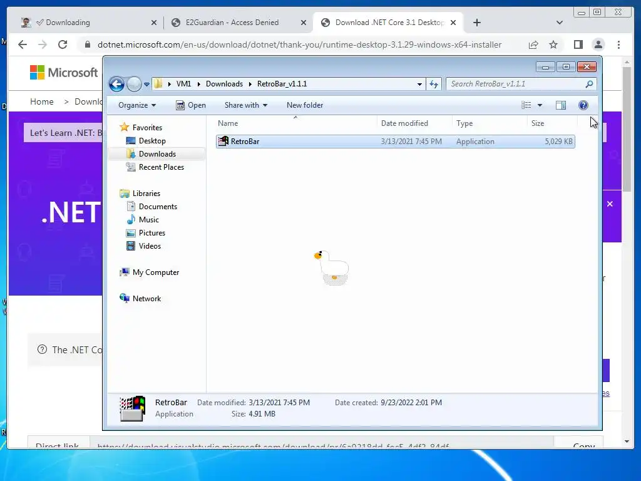Screen dimensions: 641x481
Task: Create a New folder
Action: [305, 105]
